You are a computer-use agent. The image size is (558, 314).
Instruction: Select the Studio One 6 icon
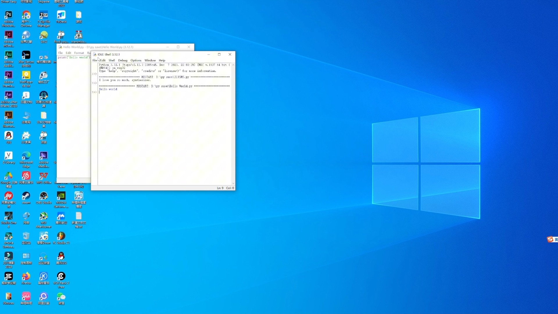tap(8, 220)
